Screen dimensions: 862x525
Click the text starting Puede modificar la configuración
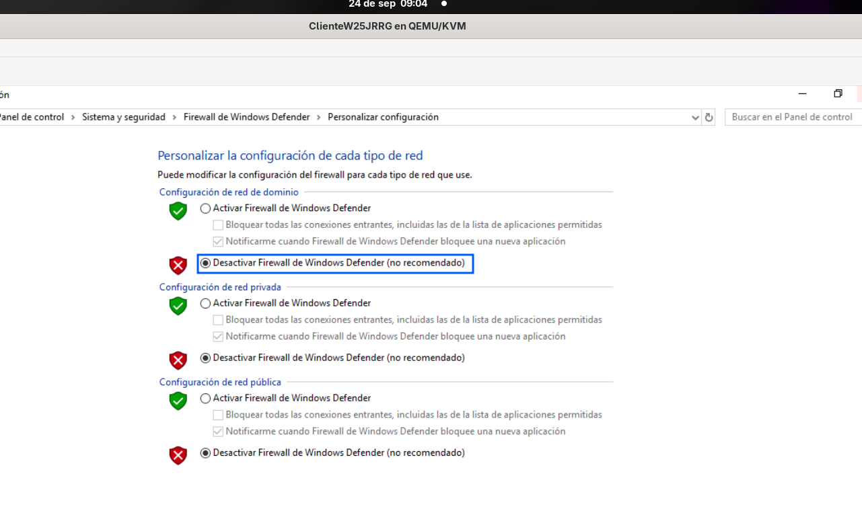pyautogui.click(x=315, y=175)
